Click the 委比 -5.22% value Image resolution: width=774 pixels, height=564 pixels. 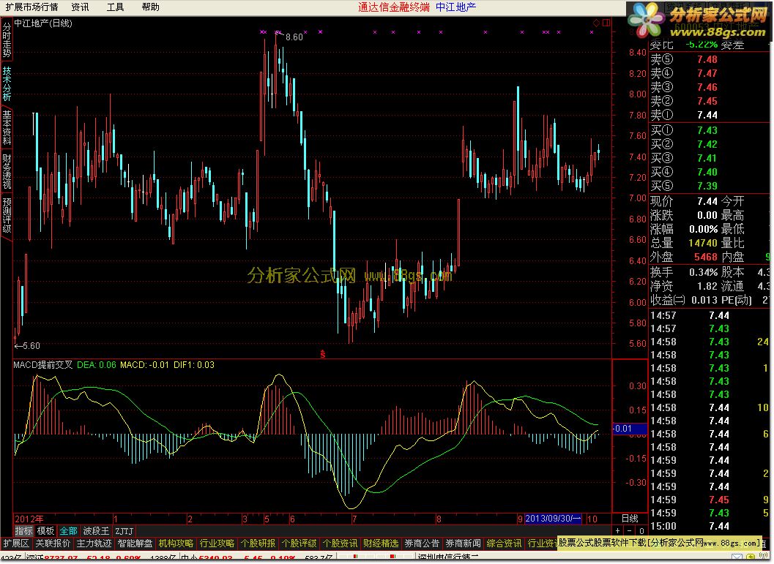click(x=702, y=45)
